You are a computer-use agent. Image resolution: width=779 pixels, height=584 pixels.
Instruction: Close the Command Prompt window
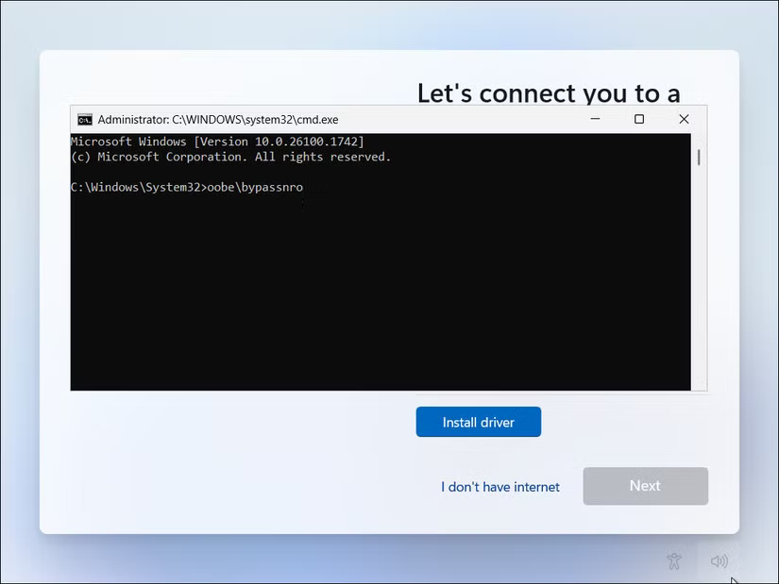click(684, 119)
